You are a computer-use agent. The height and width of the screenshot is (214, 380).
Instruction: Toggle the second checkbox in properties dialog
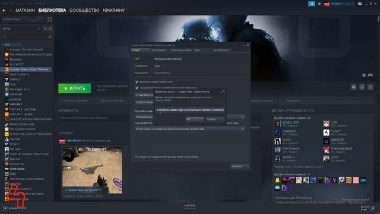click(137, 87)
